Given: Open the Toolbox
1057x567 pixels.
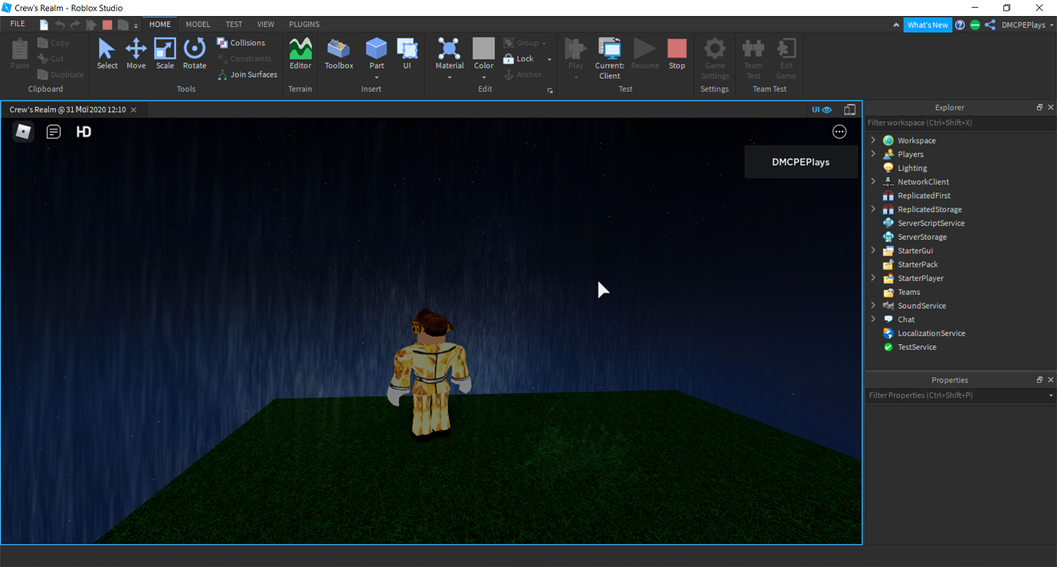Looking at the screenshot, I should click(x=339, y=52).
